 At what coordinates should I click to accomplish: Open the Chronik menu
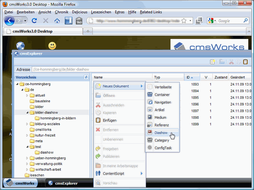click(x=61, y=12)
